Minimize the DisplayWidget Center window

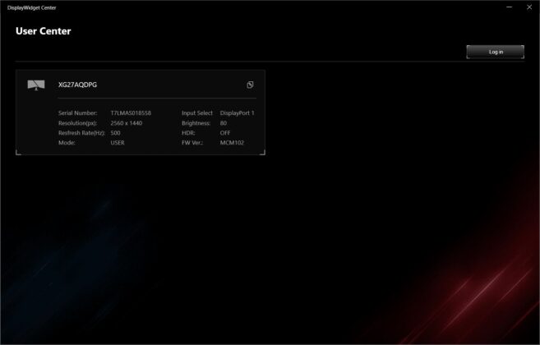509,7
